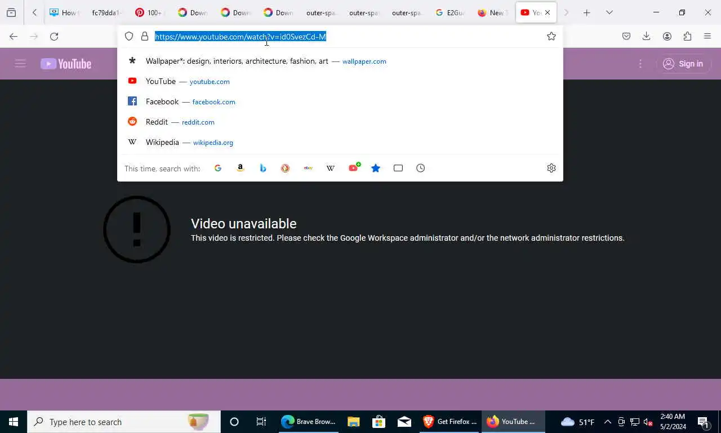Screen dimensions: 721x433
Task: Open YouTube settings three-dot menu
Action: pos(640,64)
